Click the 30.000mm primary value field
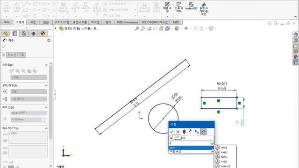 [26, 119]
